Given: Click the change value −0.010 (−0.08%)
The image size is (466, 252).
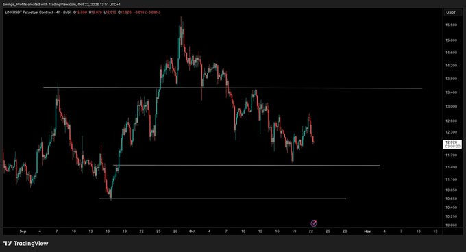Looking at the screenshot, I should coord(147,12).
